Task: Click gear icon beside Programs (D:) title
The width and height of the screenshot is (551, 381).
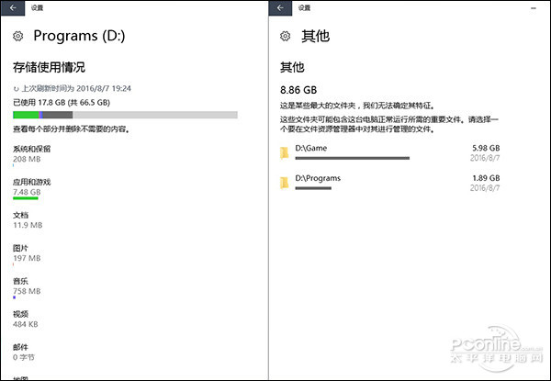Action: (x=17, y=37)
